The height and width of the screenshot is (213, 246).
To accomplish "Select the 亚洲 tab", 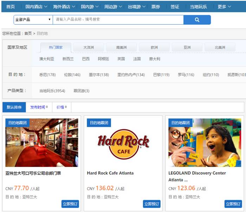I will [x=187, y=47].
